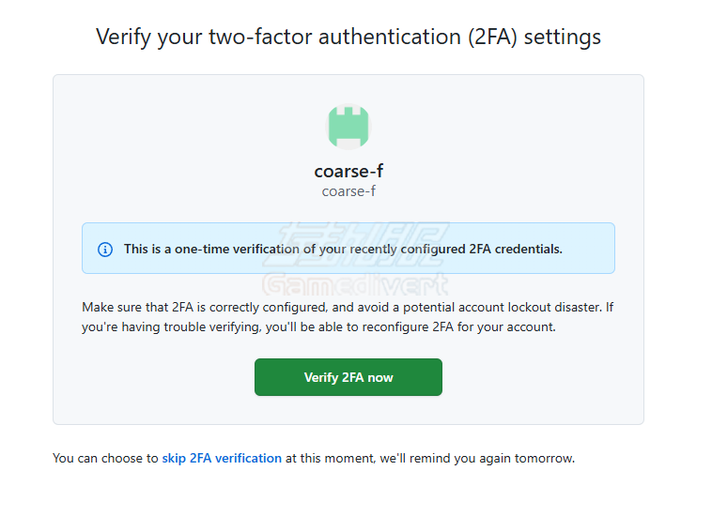
Task: Click the 'You can choose to' text
Action: click(105, 459)
